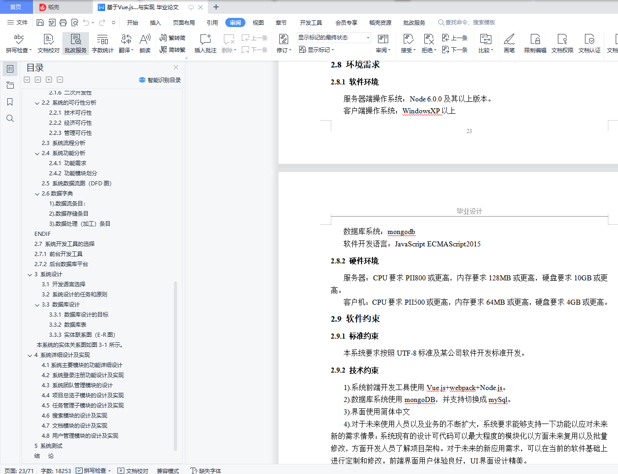Click 缺失字体 in the status bar
The height and width of the screenshot is (474, 618).
point(206,470)
